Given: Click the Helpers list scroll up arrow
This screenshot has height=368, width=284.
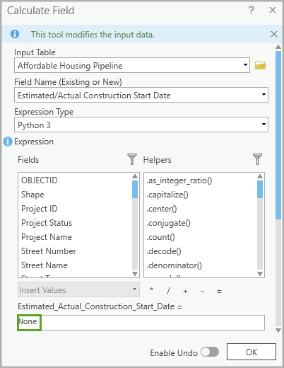Looking at the screenshot, I should click(x=260, y=176).
